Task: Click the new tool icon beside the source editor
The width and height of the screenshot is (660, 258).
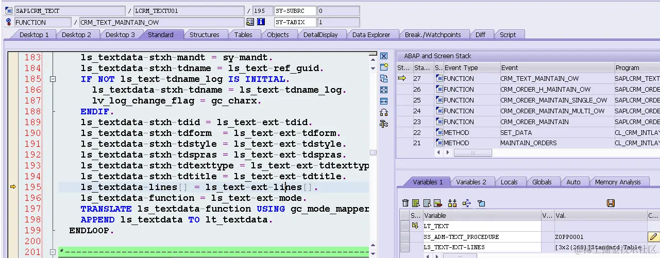Action: point(384,67)
